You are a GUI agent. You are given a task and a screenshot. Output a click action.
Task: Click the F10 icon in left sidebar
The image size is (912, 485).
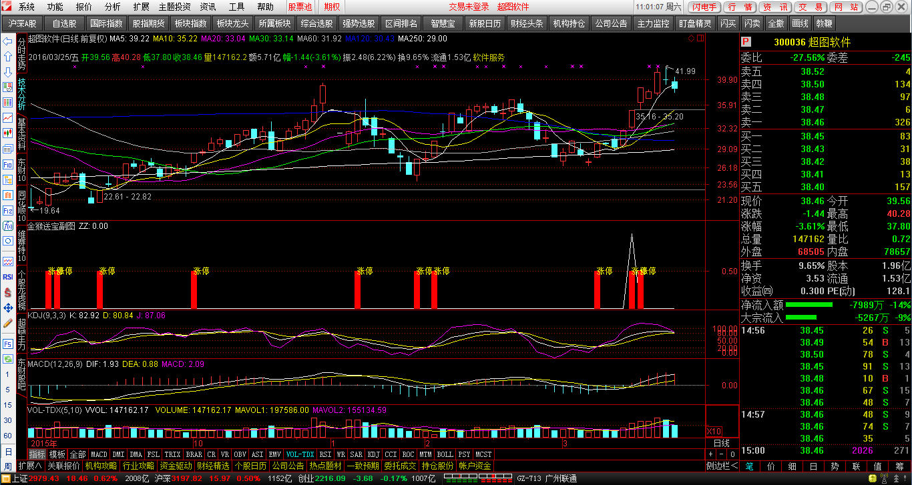8,164
